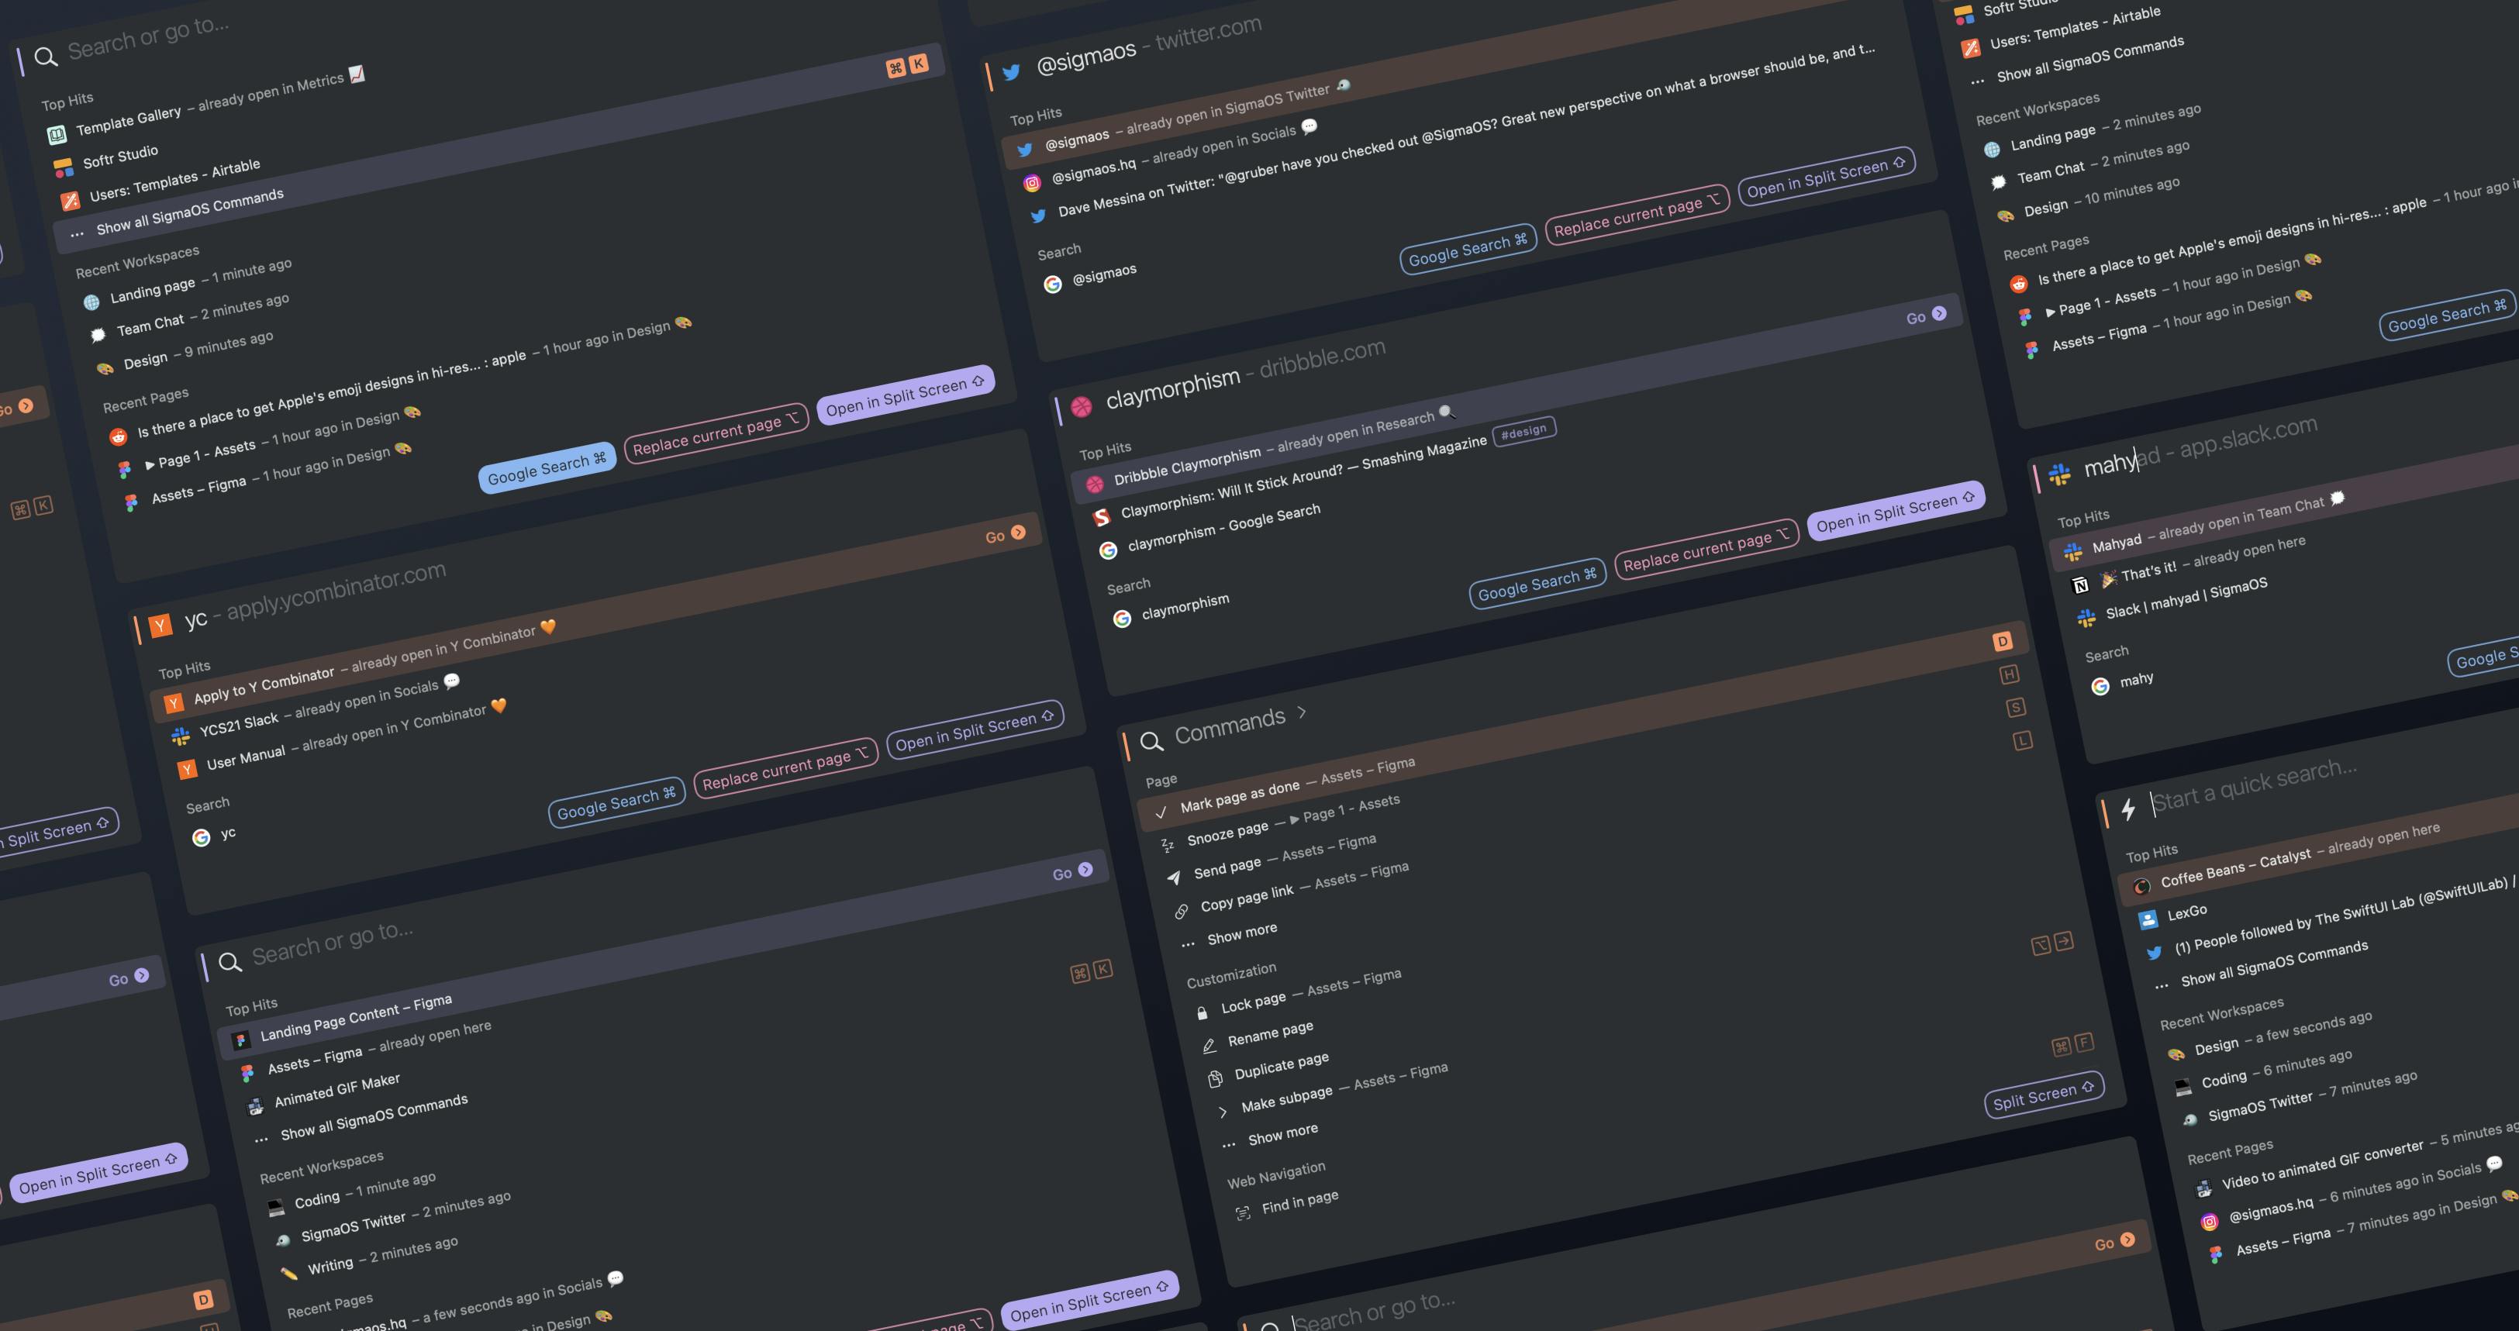The width and height of the screenshot is (2519, 1331).
Task: Click the LexGo icon
Action: click(x=2148, y=919)
